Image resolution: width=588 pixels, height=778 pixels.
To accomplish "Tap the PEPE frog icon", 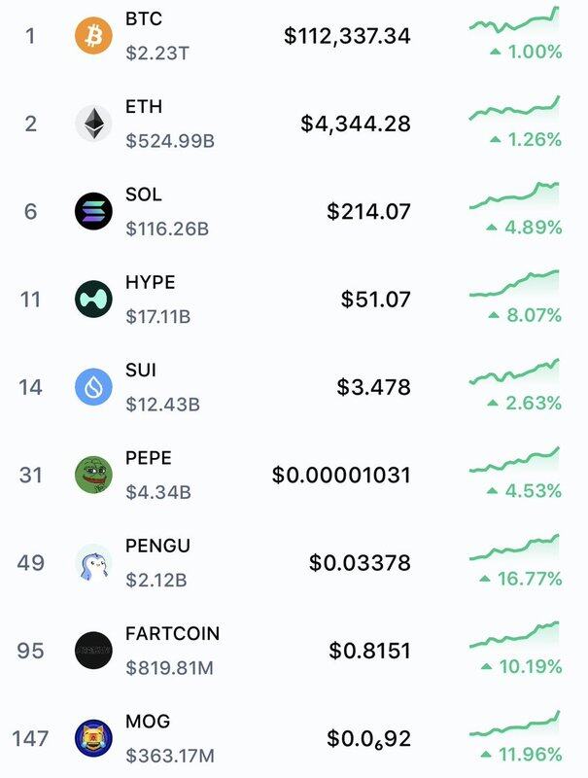I will [x=93, y=475].
